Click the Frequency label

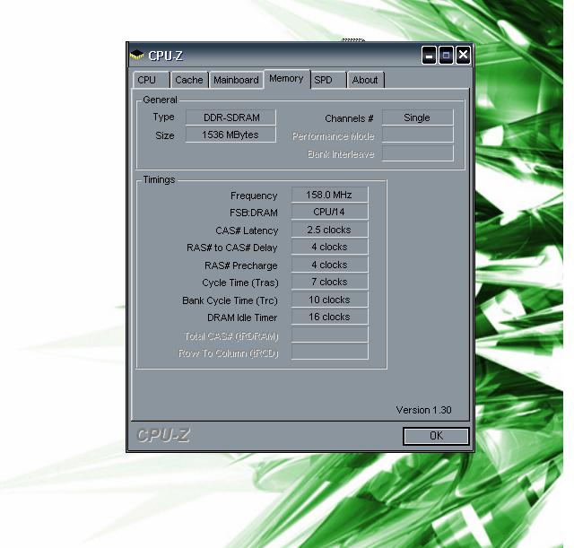point(254,196)
